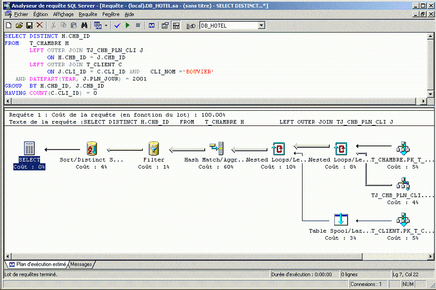This screenshot has width=436, height=290.
Task: Select the Plan d'exécution estimé tab
Action: coord(38,264)
